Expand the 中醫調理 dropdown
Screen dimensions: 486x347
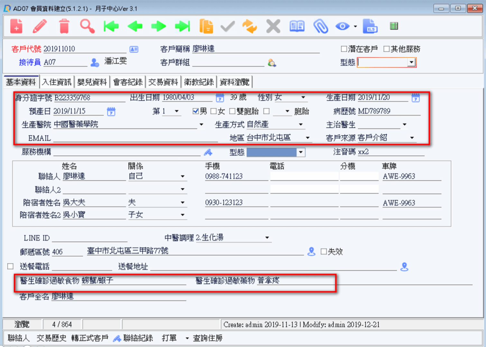tap(267, 238)
